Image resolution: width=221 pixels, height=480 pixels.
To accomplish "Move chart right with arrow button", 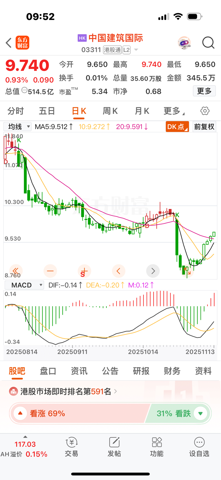I will [153, 271].
